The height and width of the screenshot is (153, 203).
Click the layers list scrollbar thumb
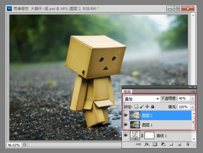194,122
